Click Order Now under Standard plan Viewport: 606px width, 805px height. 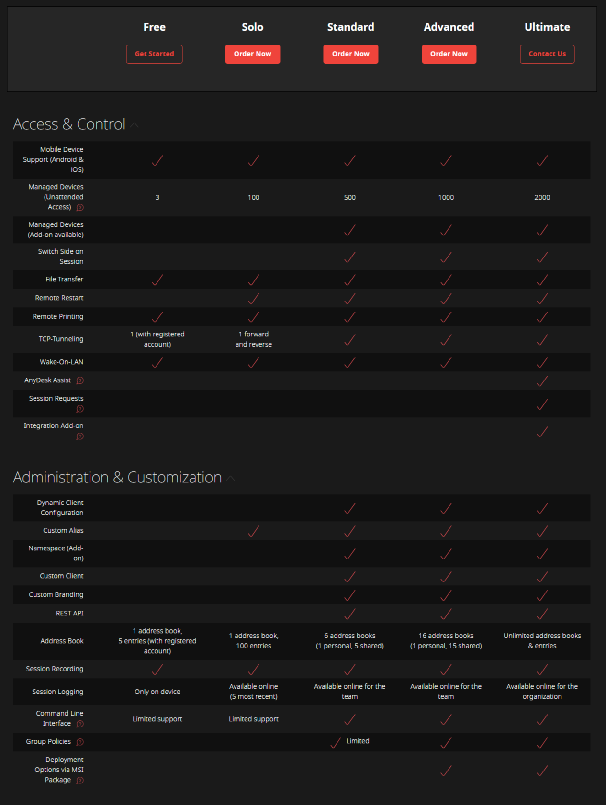350,54
